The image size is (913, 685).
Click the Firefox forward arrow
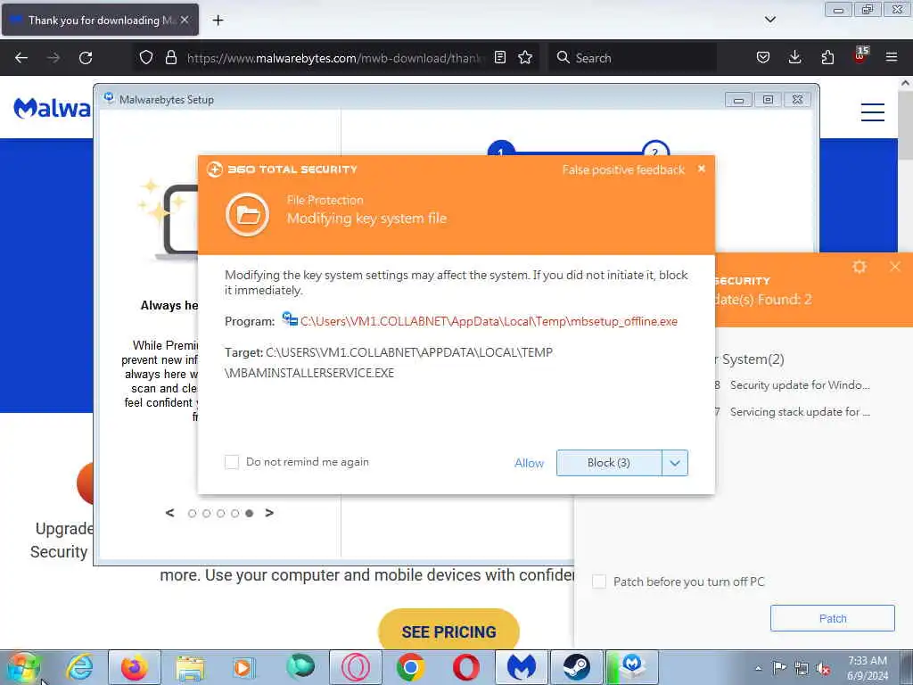53,58
